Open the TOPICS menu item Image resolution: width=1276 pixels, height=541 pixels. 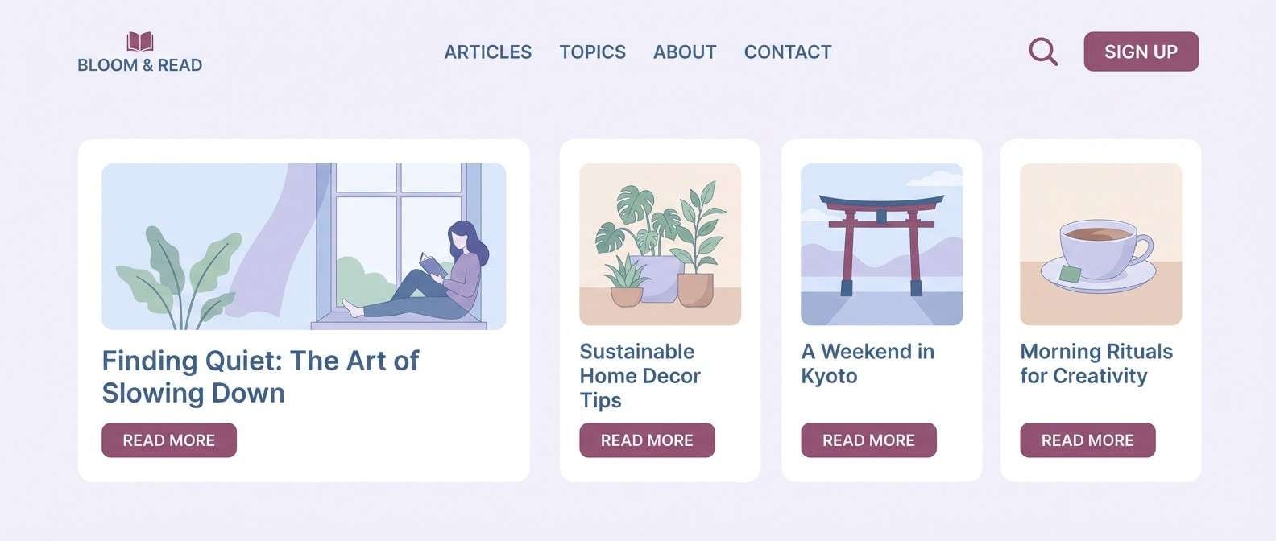tap(592, 52)
